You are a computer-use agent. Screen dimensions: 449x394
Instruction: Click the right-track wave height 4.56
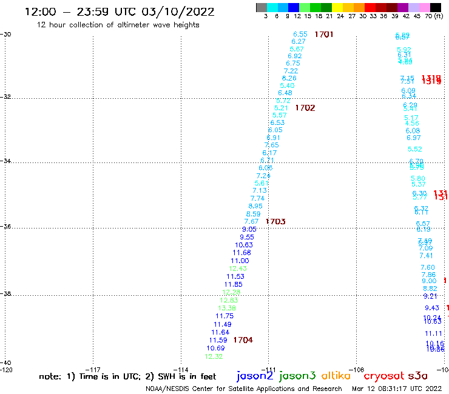click(412, 123)
